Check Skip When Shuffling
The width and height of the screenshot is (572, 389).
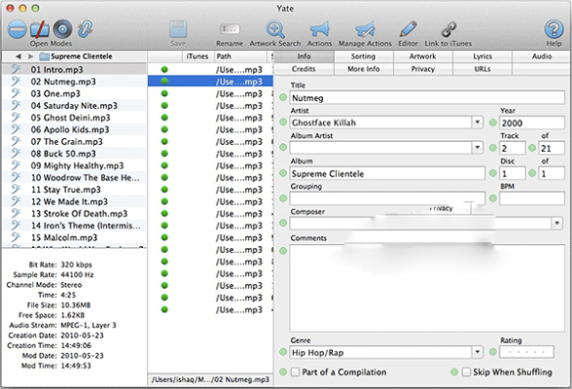coord(466,372)
